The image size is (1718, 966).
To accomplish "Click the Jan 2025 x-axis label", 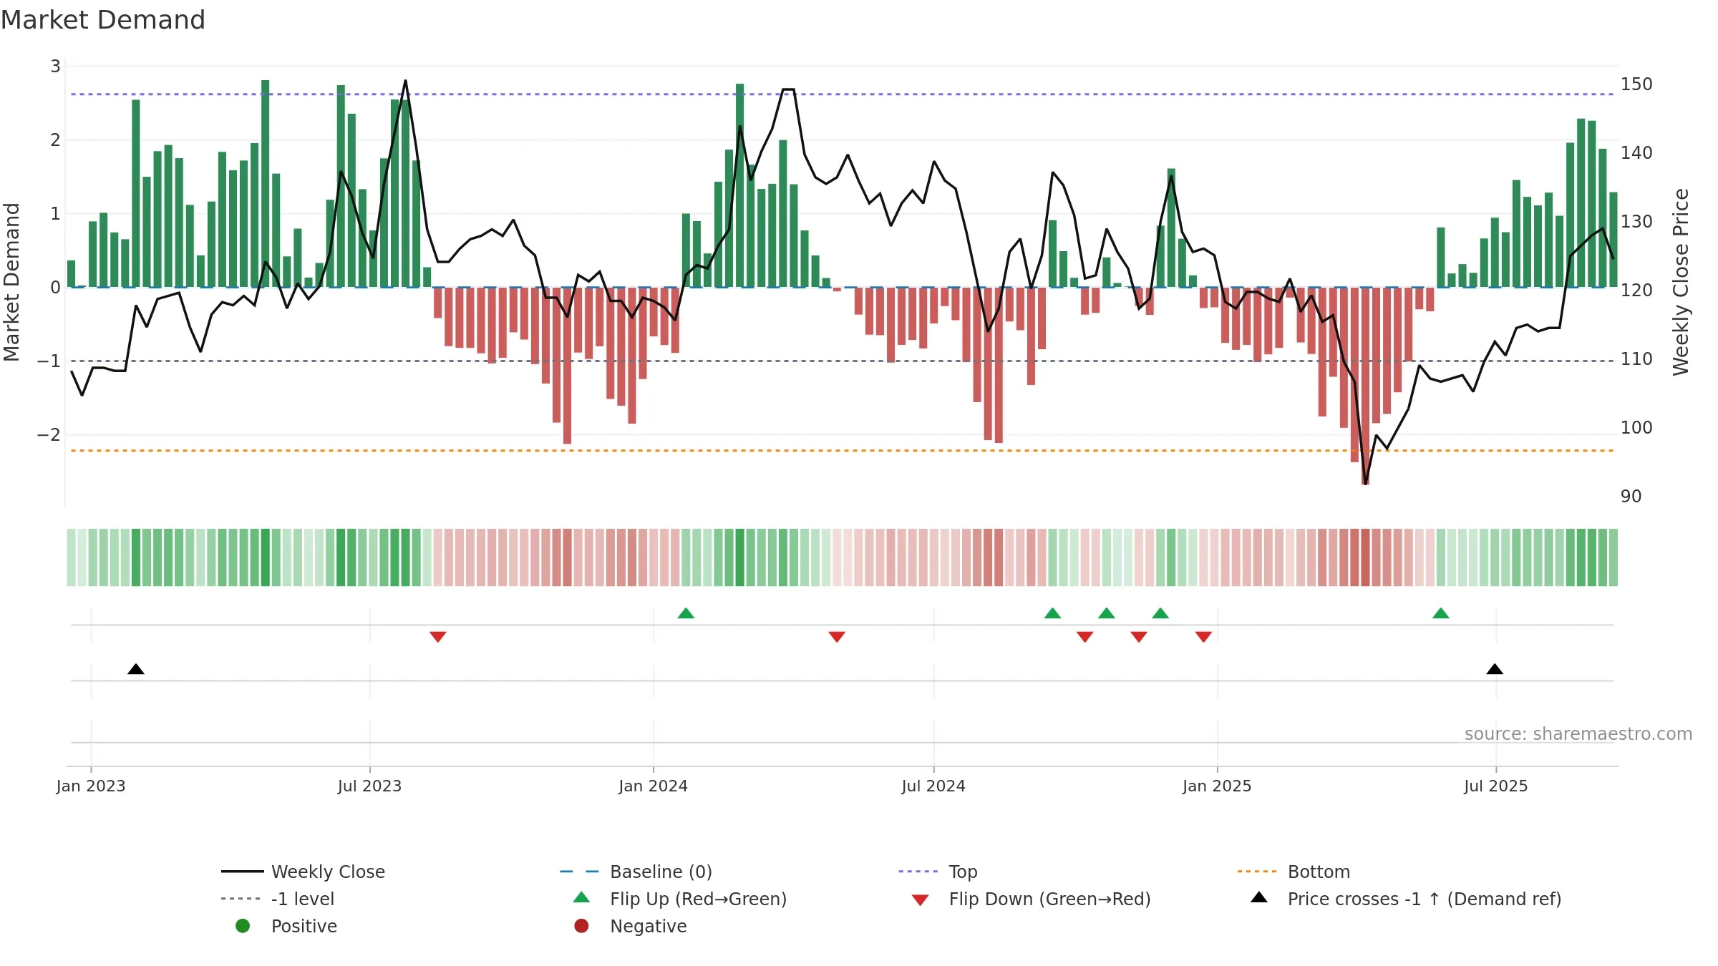I will 1217,786.
